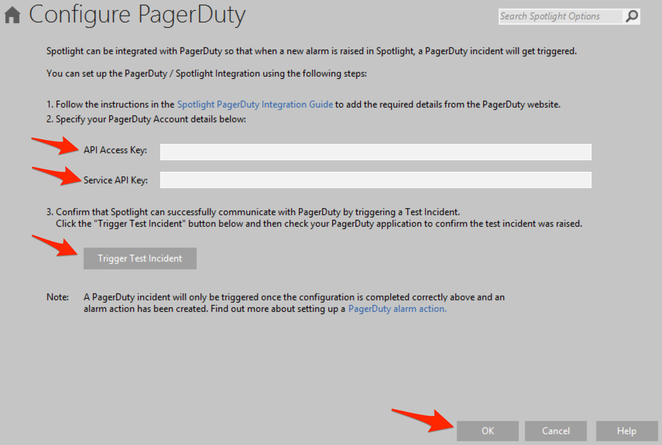Click the magnifier icon in the search box
The height and width of the screenshot is (445, 662).
pyautogui.click(x=632, y=16)
